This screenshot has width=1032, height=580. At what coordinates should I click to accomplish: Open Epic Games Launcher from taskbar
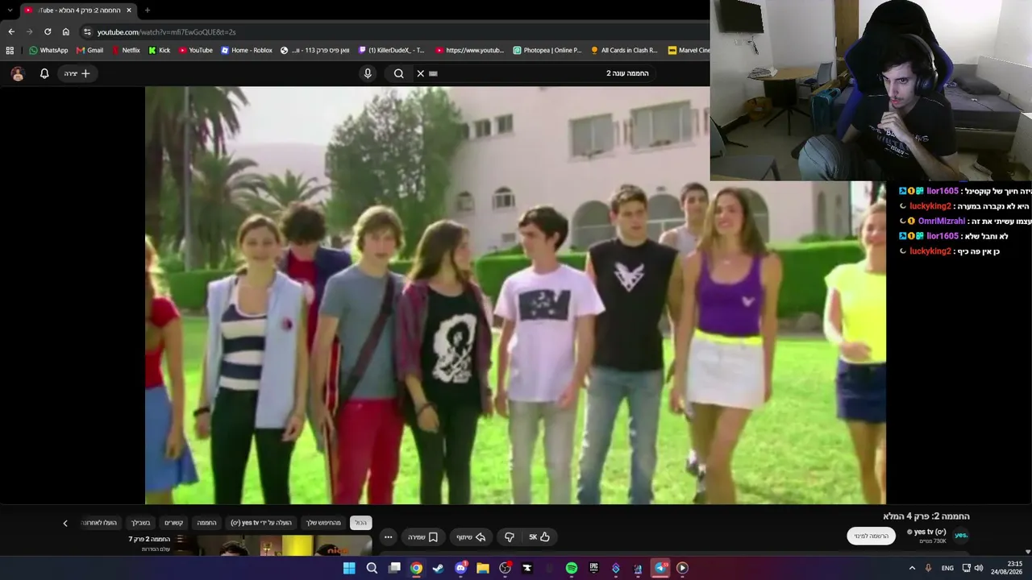point(593,568)
